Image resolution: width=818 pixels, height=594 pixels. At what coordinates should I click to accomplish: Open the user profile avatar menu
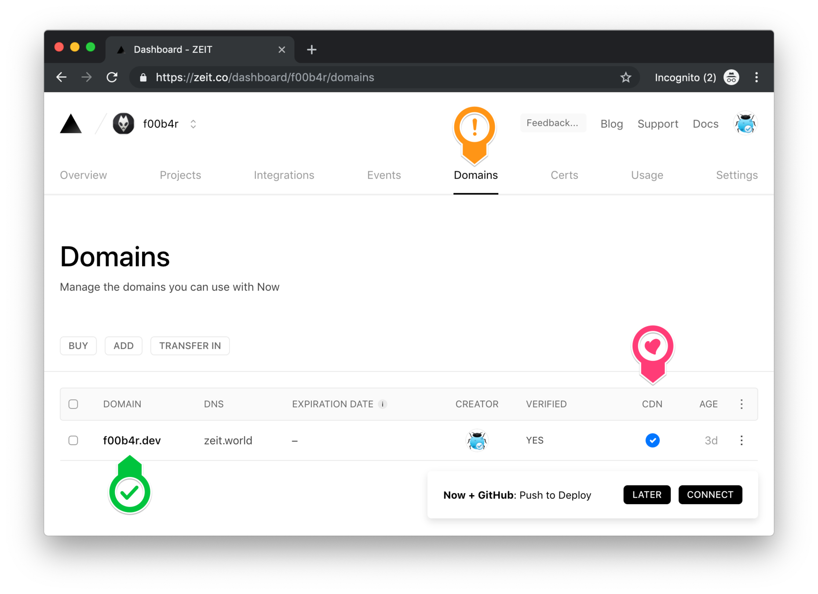[745, 124]
